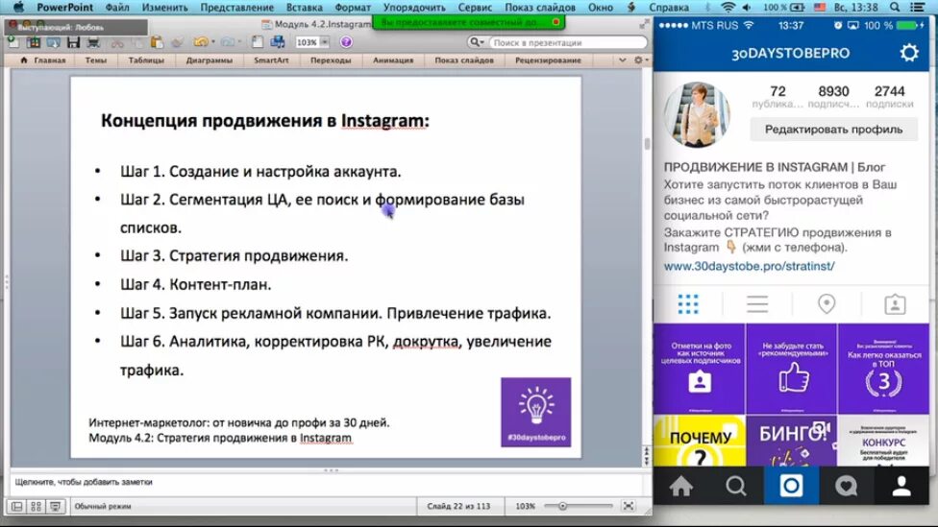
Task: Open the Показ слайдов menu in menu bar
Action: pos(539,7)
